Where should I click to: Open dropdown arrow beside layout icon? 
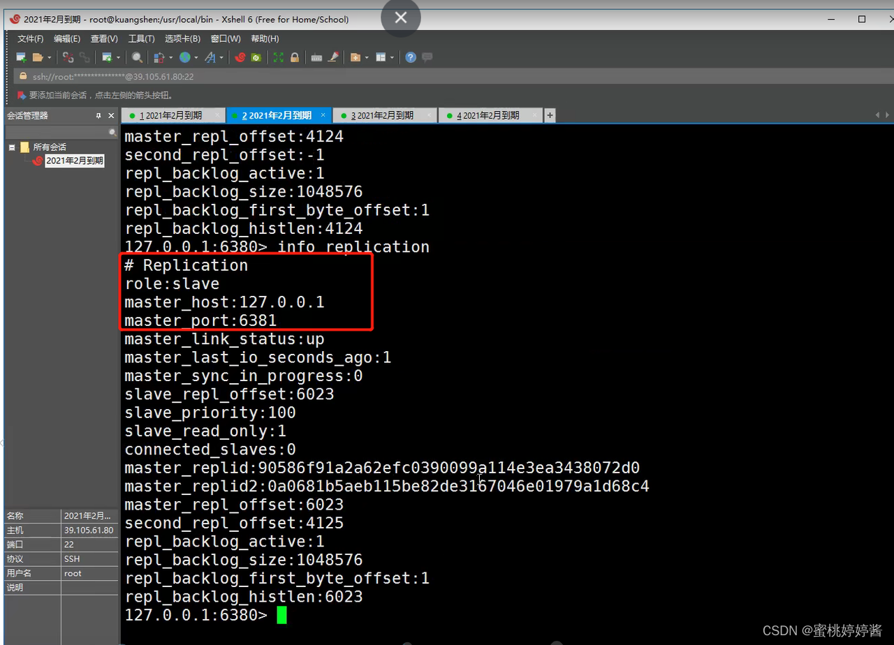[x=392, y=58]
